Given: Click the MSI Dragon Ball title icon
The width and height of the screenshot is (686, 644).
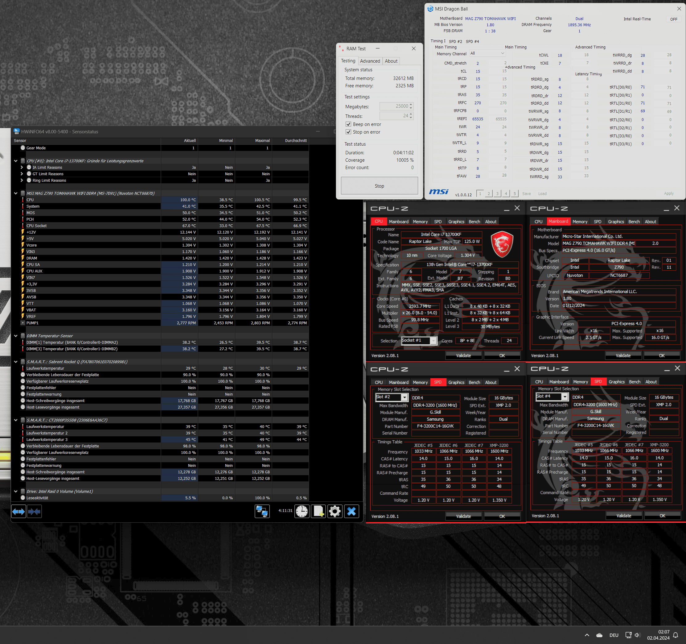Looking at the screenshot, I should (x=430, y=9).
